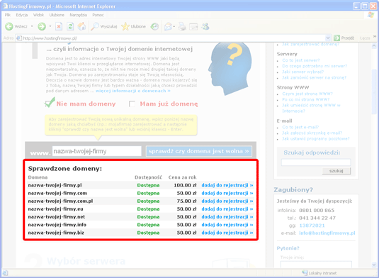
Task: Open Wyszukaj search toolbar button
Action: click(104, 26)
